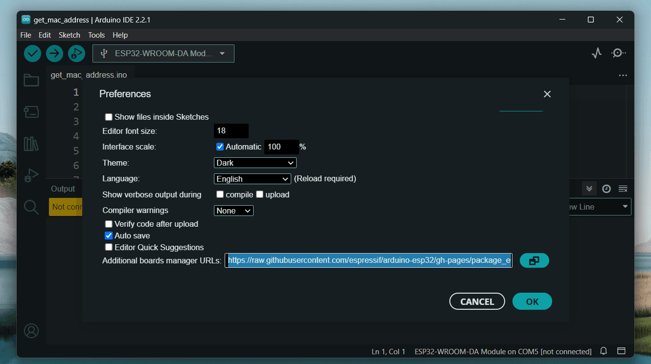Disable the Auto save checkbox
This screenshot has height=364, width=651.
109,236
